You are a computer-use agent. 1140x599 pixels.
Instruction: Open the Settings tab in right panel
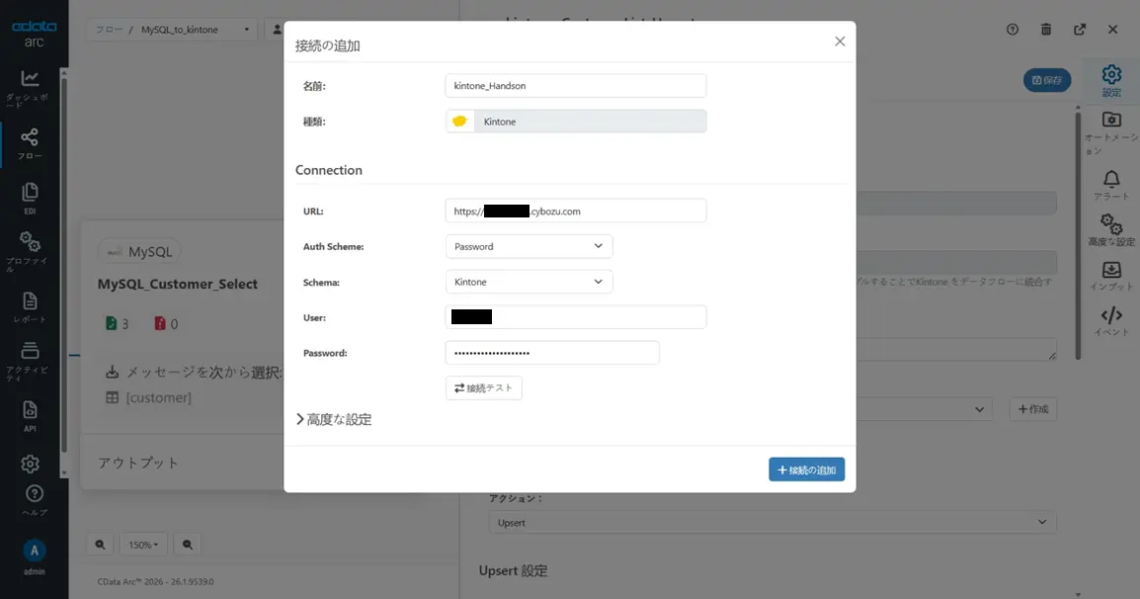coord(1111,81)
